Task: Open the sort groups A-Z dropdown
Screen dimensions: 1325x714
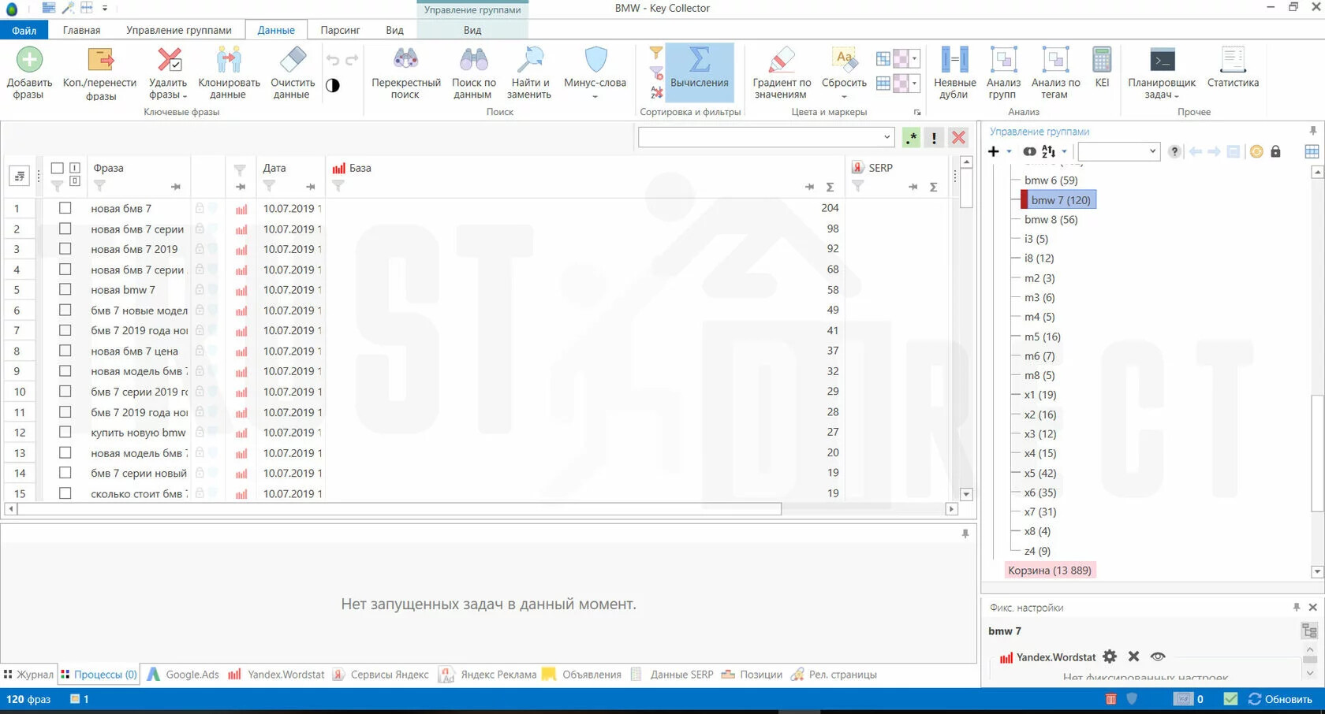Action: [1064, 151]
